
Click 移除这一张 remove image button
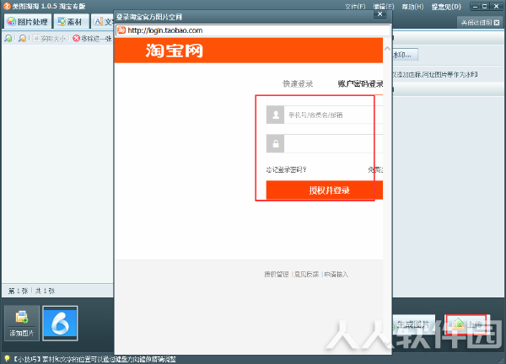[x=92, y=39]
